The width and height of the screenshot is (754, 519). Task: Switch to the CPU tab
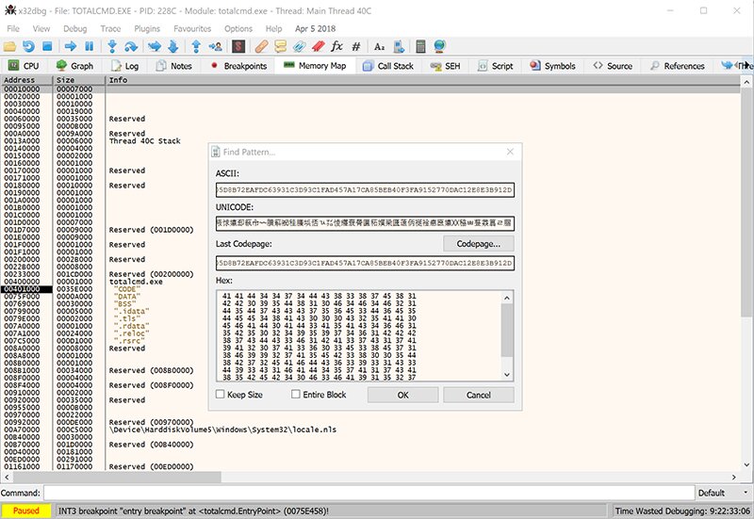click(x=24, y=66)
